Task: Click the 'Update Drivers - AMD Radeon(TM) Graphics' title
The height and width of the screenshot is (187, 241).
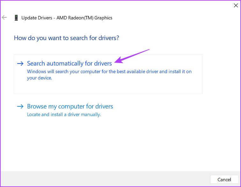Action: coord(67,18)
